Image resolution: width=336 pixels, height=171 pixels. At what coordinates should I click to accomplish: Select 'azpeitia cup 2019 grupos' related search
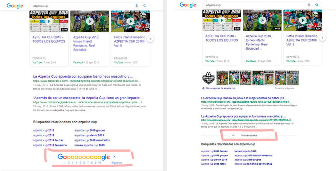tap(248, 160)
